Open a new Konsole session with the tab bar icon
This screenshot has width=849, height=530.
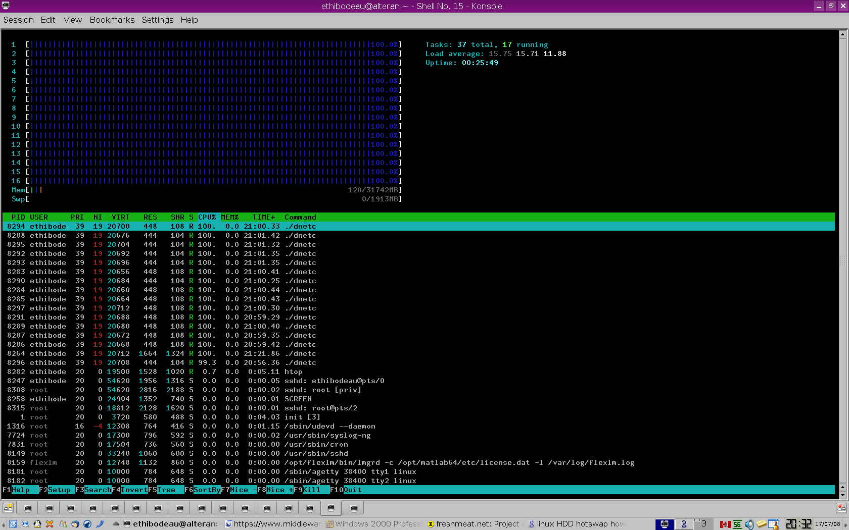[x=8, y=508]
